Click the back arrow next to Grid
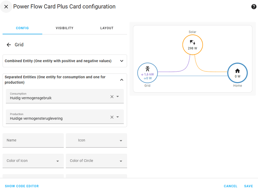Image resolution: width=258 pixels, height=189 pixels. (9, 45)
